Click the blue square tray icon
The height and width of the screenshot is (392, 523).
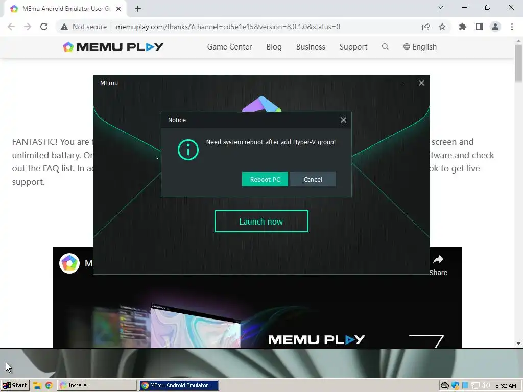[465, 386]
